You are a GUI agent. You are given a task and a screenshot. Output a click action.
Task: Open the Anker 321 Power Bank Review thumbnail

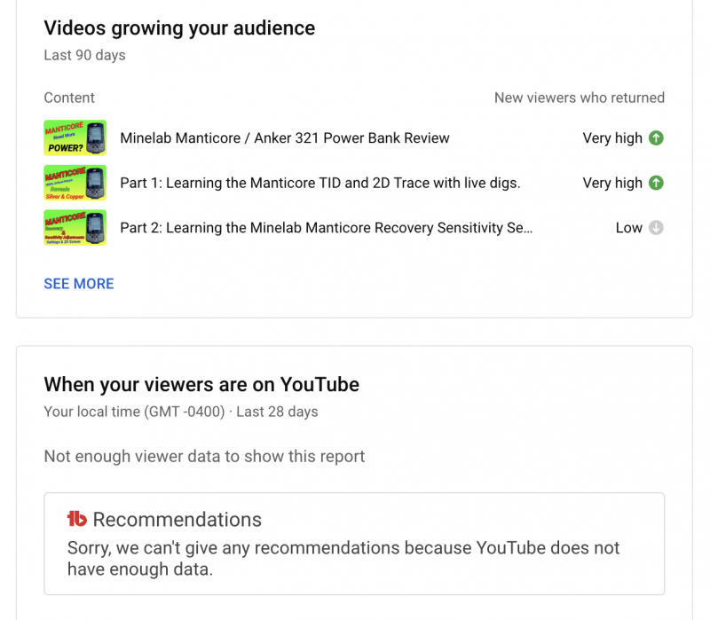(x=75, y=138)
